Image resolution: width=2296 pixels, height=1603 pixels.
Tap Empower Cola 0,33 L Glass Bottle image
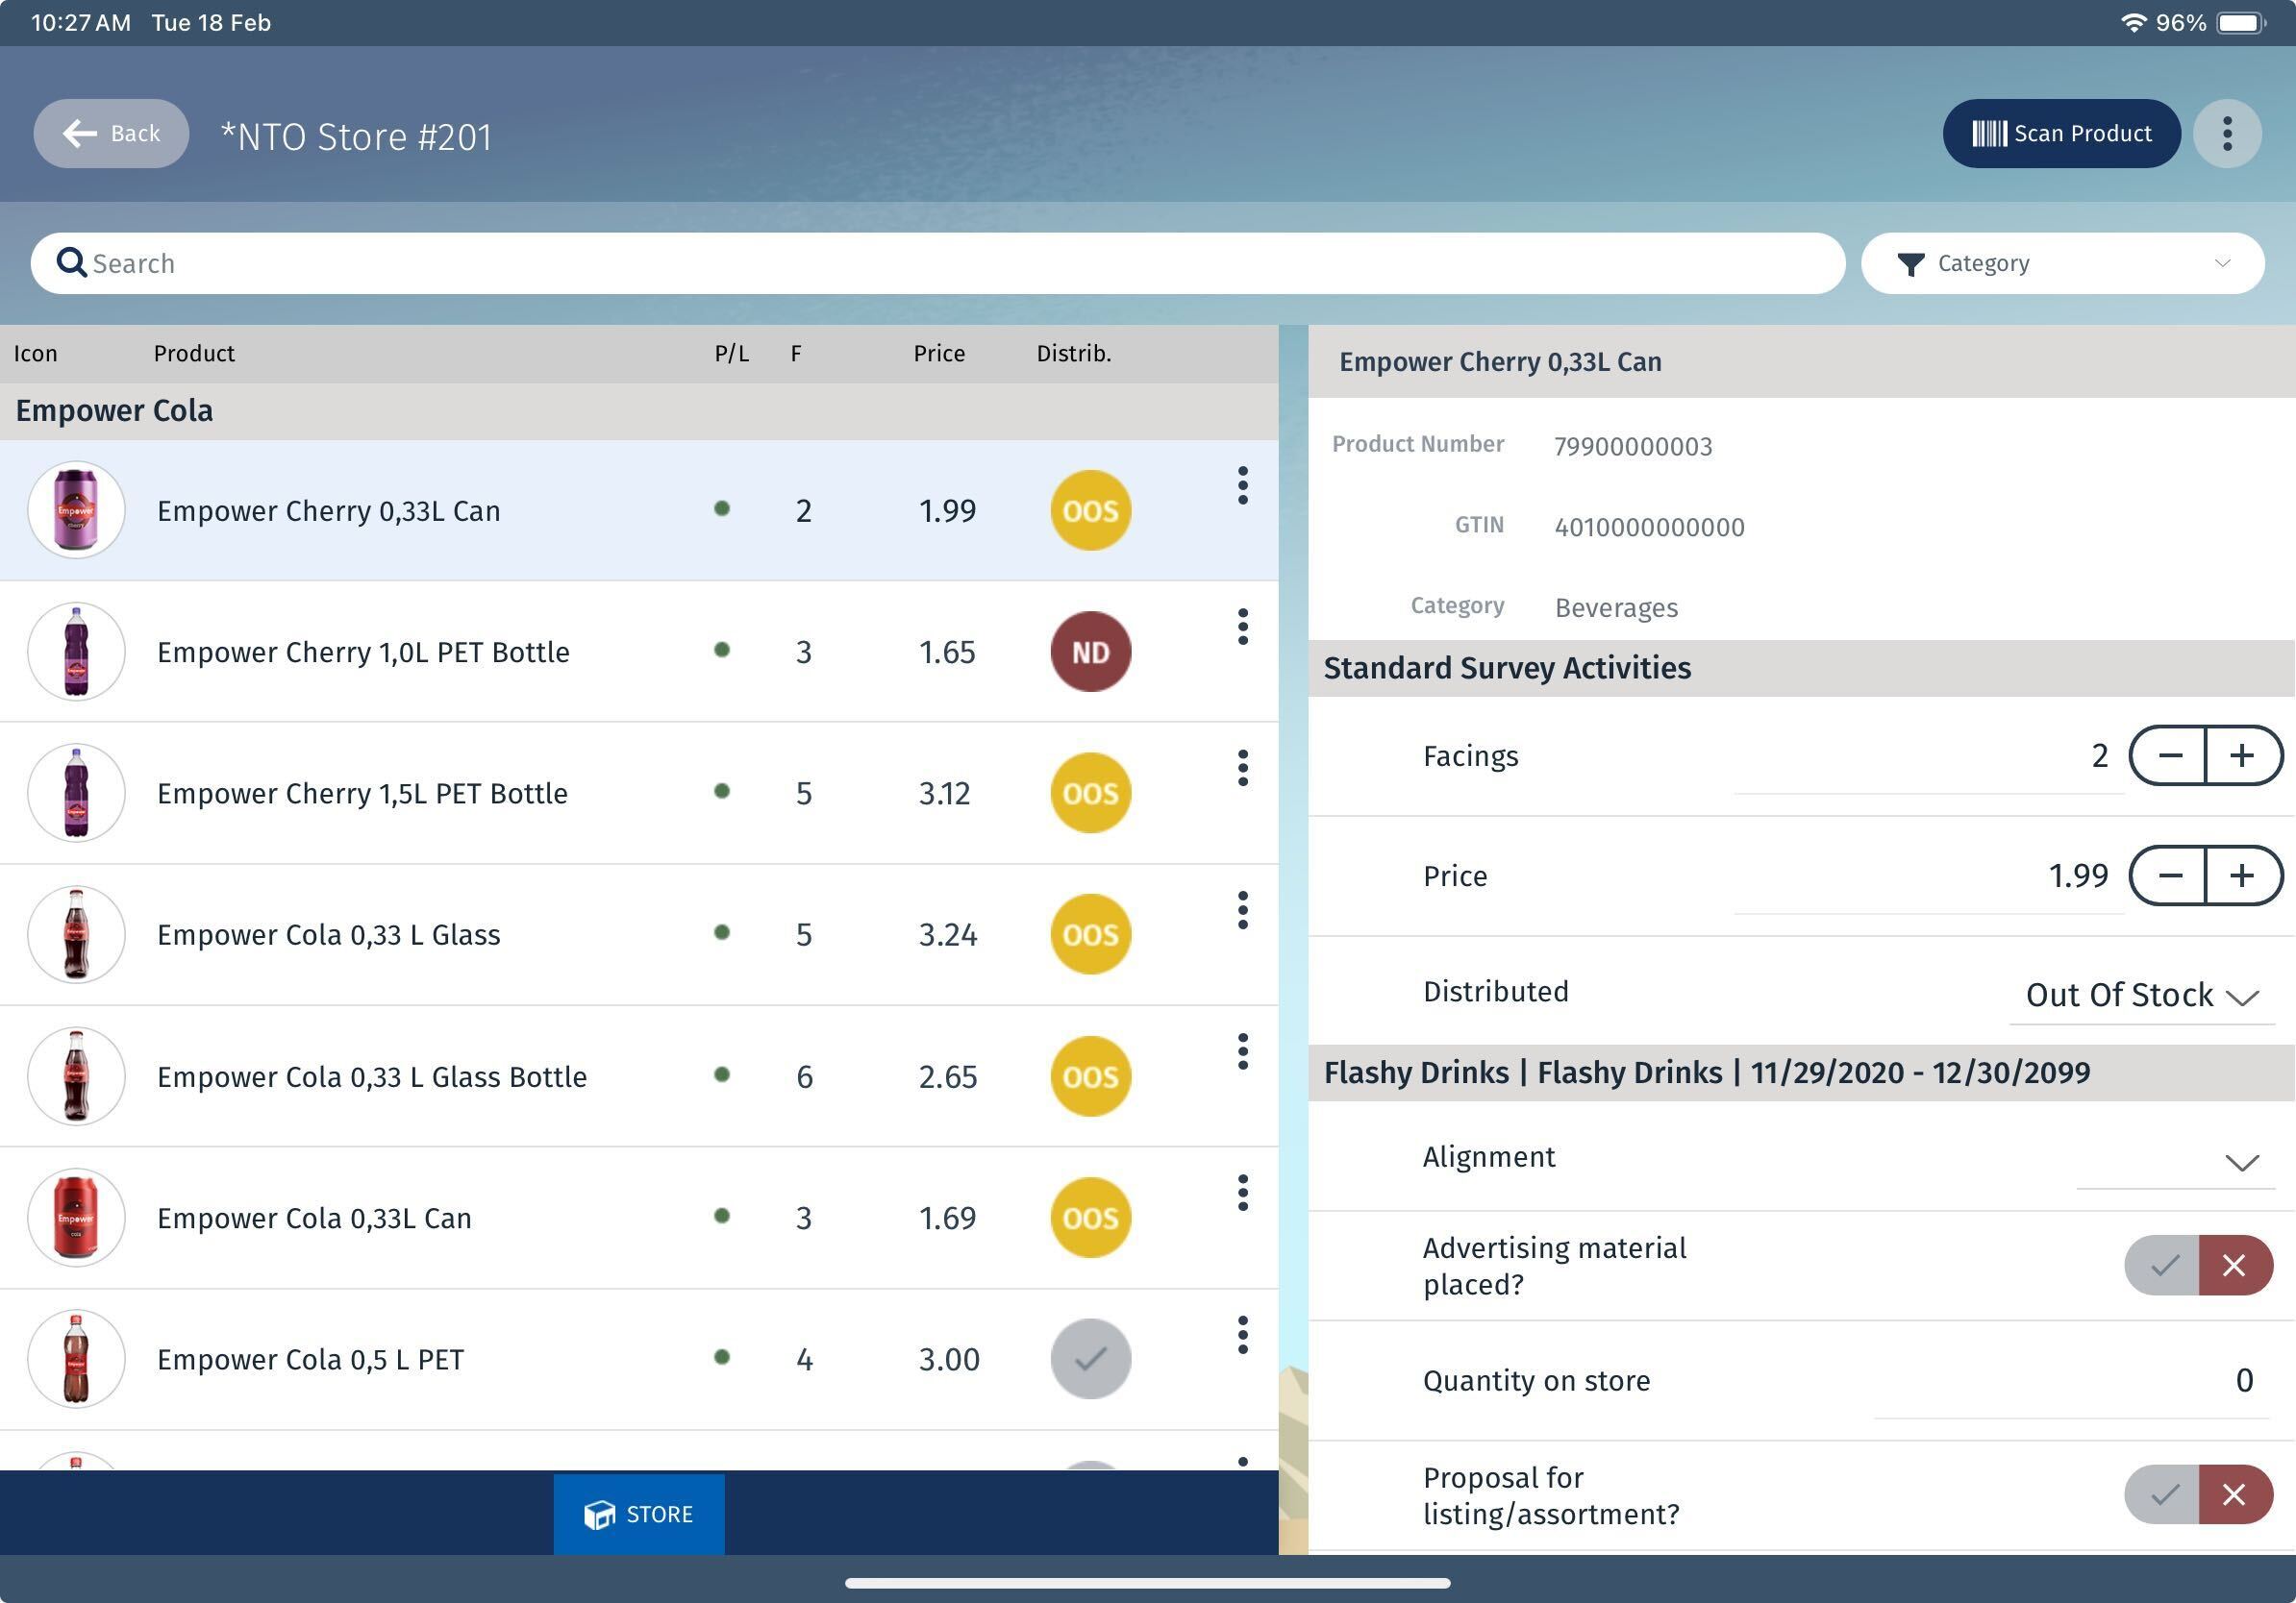(x=76, y=1076)
